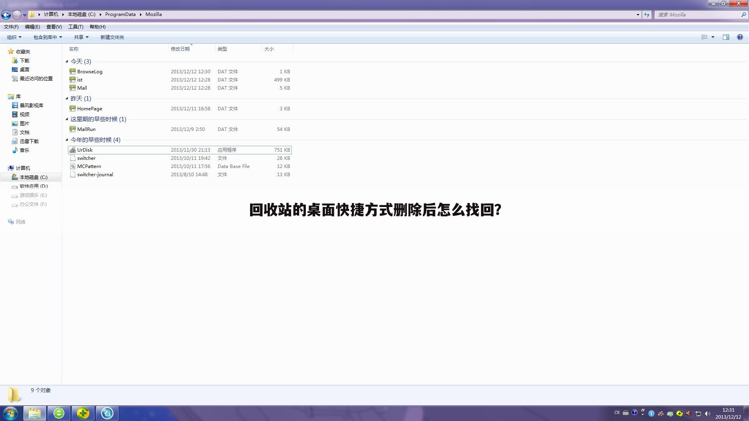
Task: Open the view options dropdown arrow
Action: pos(713,37)
